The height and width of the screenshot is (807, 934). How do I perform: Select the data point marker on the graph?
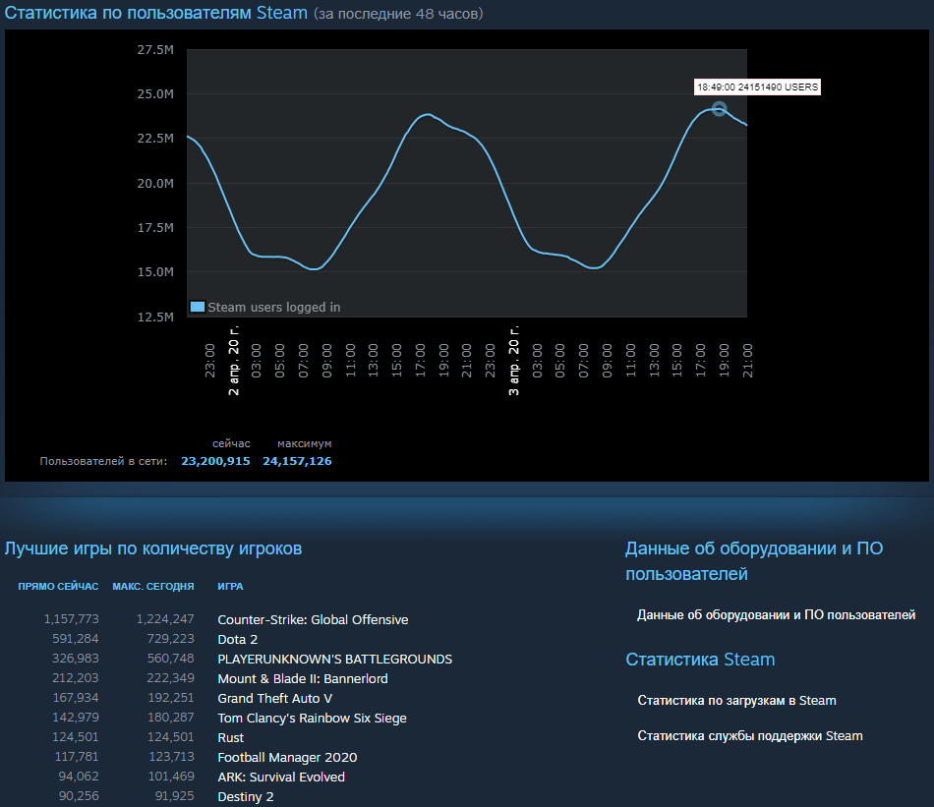721,111
